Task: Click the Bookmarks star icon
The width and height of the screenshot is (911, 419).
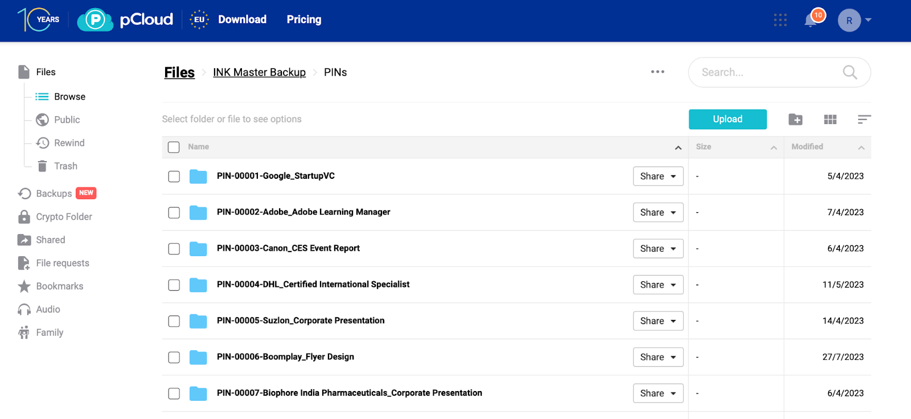Action: pos(24,286)
